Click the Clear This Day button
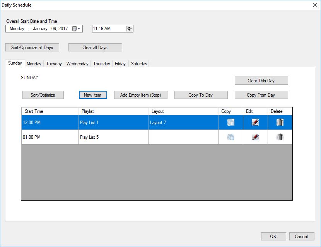 261,81
